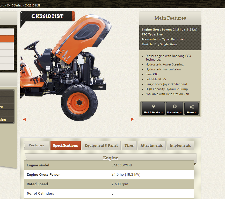Click the Financing dollar sign icon
This screenshot has width=225, height=199.
click(174, 107)
